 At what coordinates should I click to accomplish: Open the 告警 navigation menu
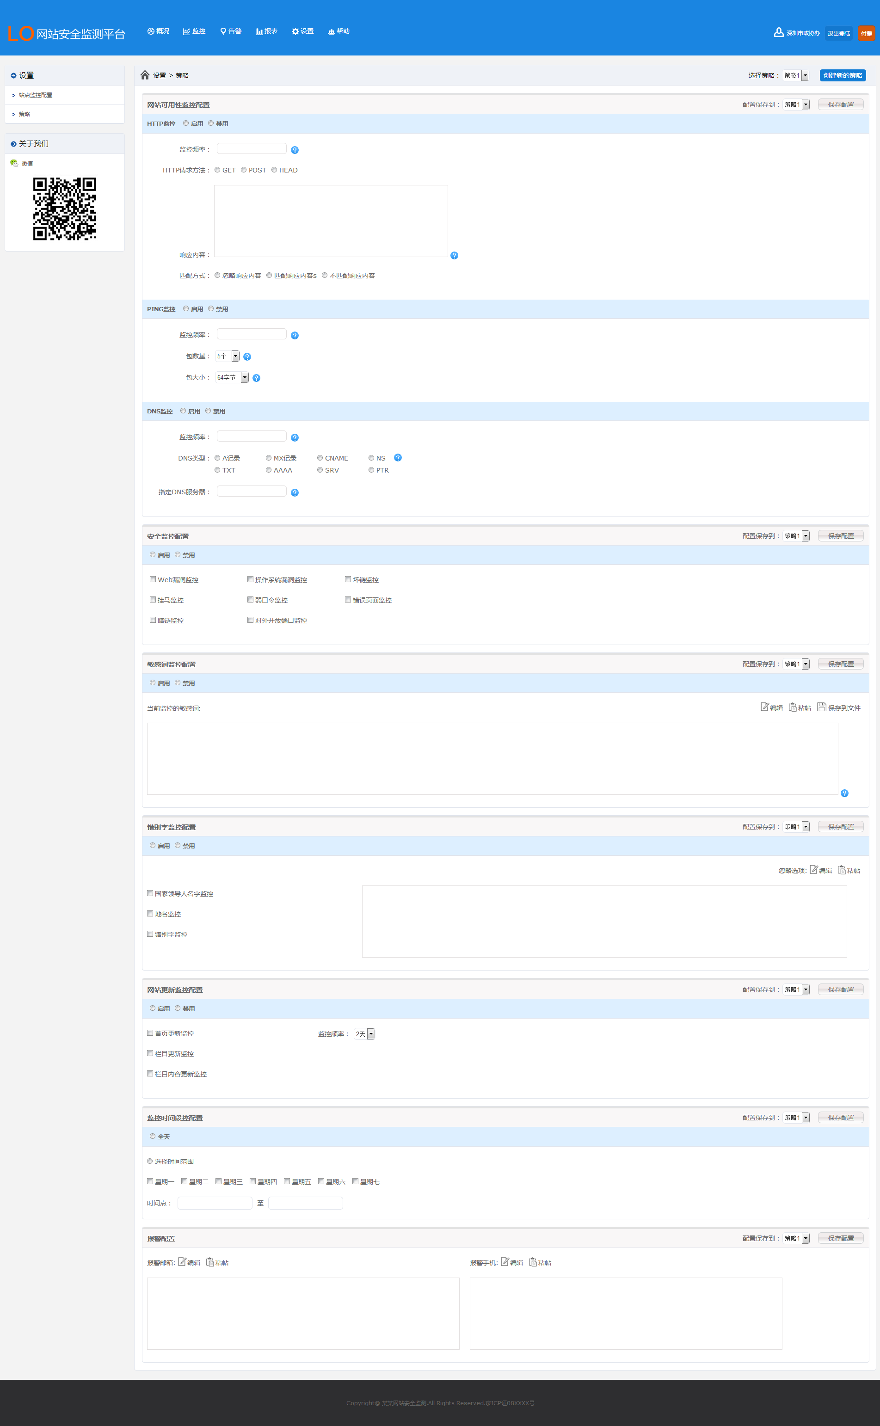(230, 31)
